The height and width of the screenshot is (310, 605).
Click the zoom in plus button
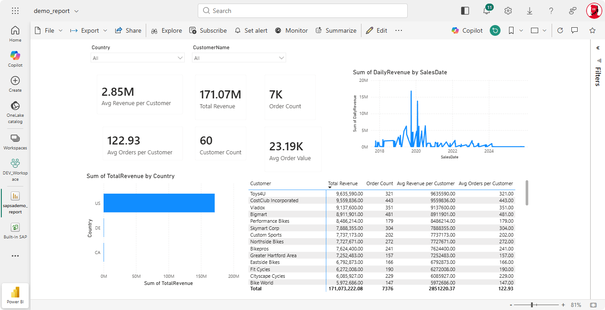(563, 305)
